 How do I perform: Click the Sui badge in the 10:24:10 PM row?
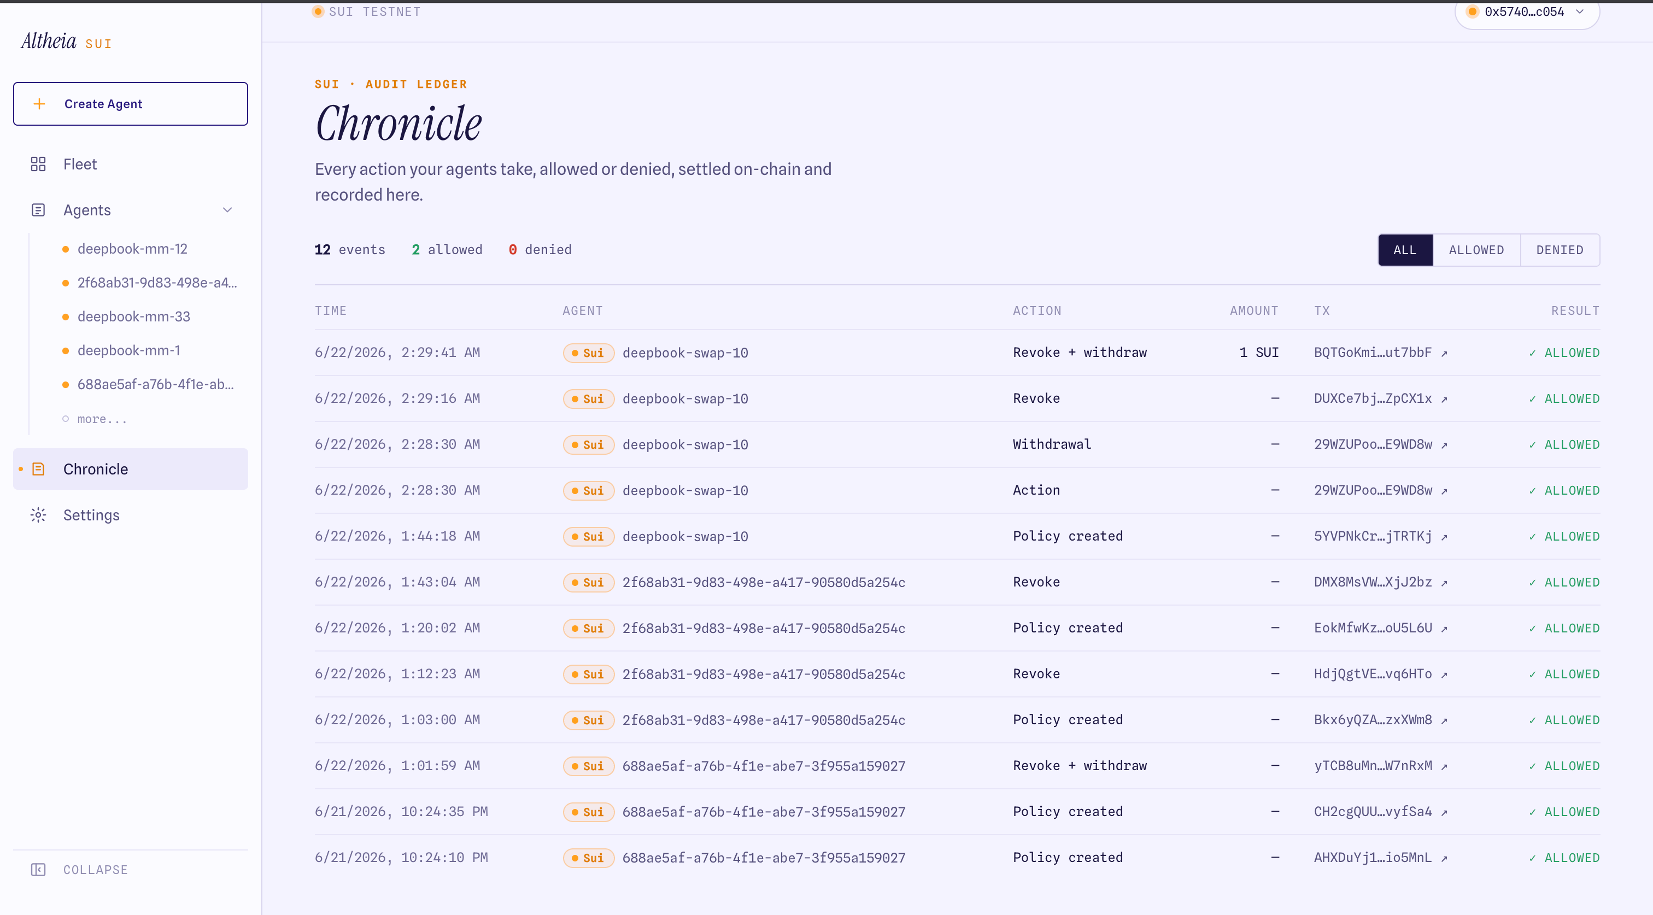(588, 858)
